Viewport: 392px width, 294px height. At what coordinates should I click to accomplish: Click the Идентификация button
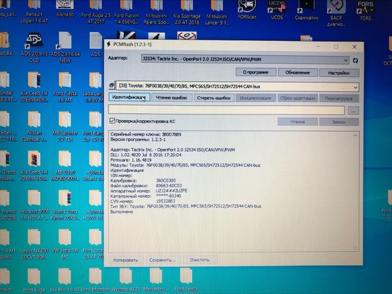click(128, 98)
